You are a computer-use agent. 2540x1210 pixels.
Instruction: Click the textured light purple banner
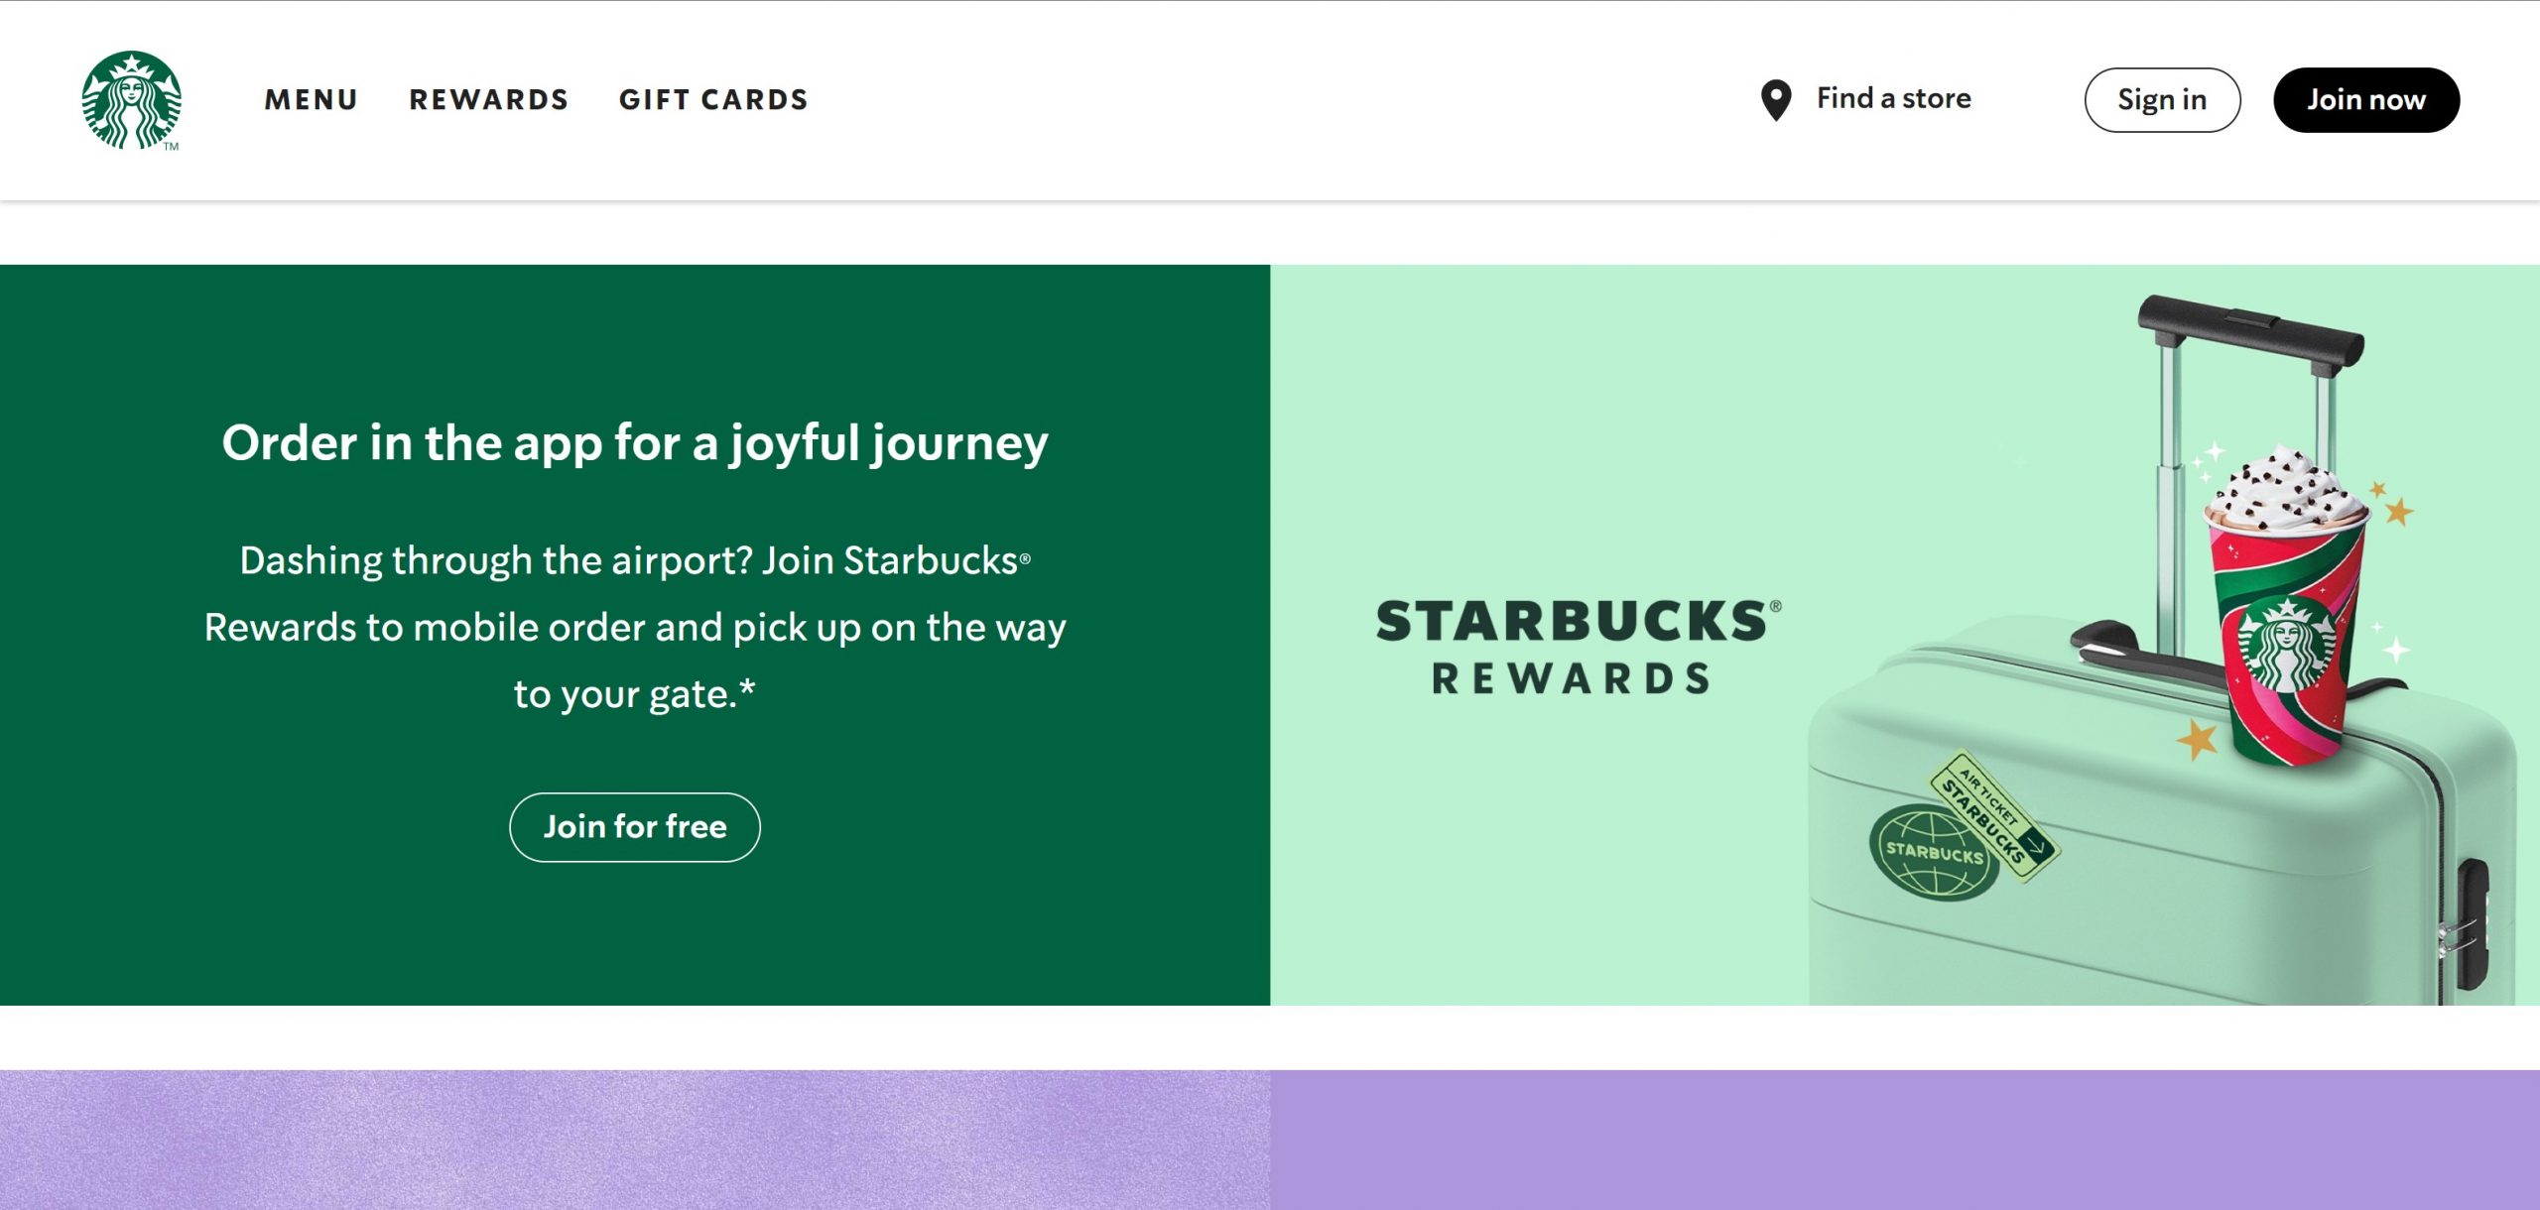635,1139
